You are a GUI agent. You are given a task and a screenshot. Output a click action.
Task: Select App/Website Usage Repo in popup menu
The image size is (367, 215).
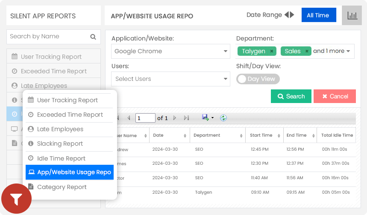click(70, 172)
